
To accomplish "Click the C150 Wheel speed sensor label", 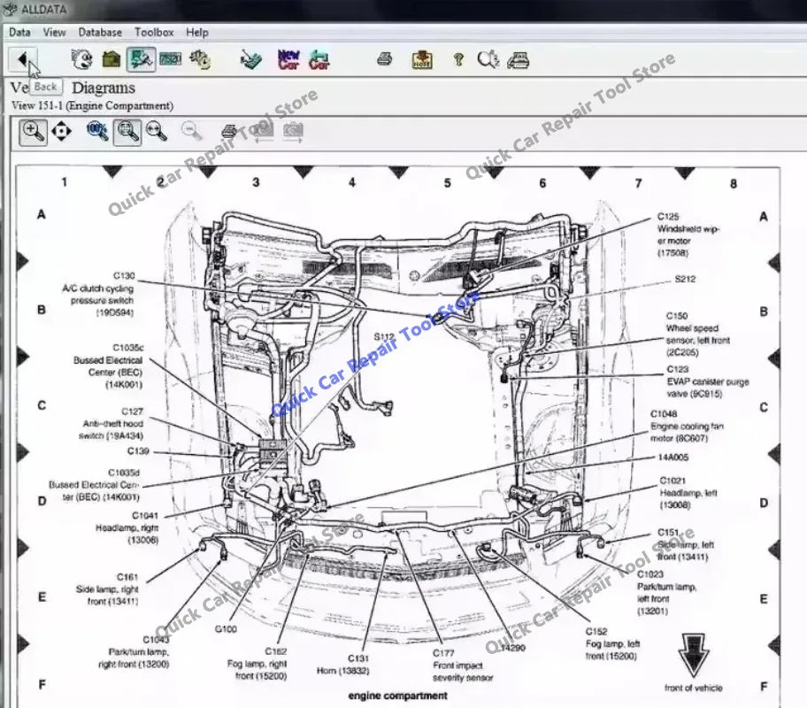I will point(697,335).
